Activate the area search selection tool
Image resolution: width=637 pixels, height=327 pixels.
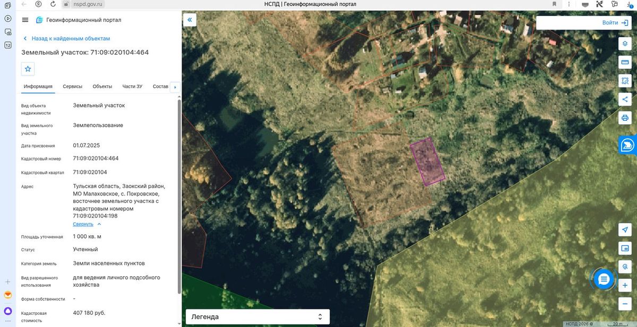point(625,81)
